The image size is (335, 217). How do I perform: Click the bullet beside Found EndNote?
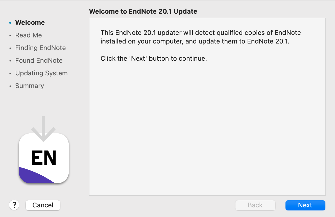[10, 61]
